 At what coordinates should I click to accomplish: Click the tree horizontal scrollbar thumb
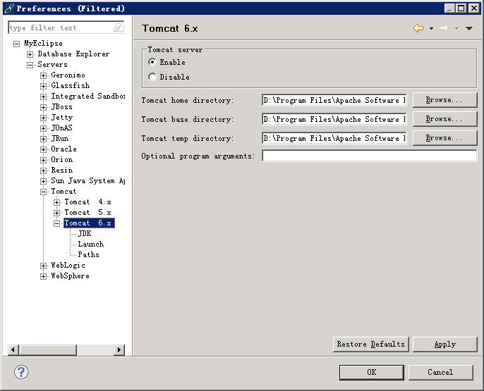(x=48, y=349)
